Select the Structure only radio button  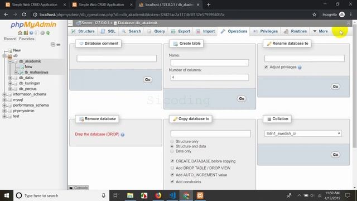(x=172, y=141)
